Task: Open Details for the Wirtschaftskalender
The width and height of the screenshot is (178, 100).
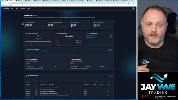Action: click(x=110, y=76)
